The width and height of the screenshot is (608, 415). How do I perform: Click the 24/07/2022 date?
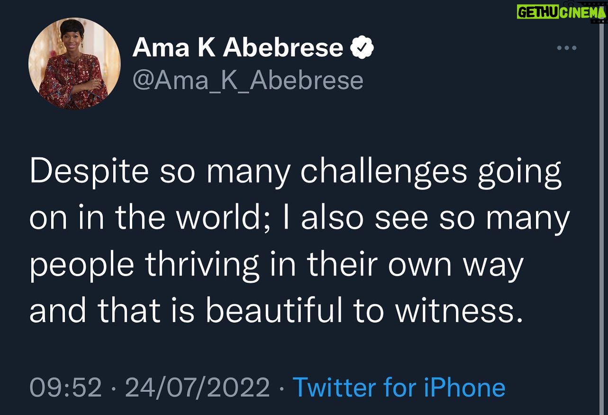(197, 387)
